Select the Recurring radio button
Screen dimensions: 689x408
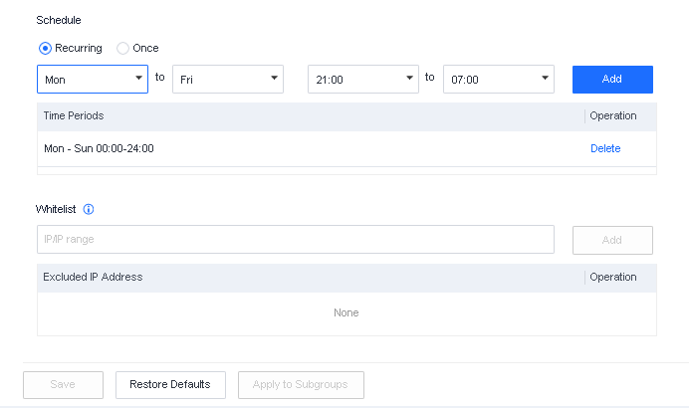pyautogui.click(x=45, y=48)
